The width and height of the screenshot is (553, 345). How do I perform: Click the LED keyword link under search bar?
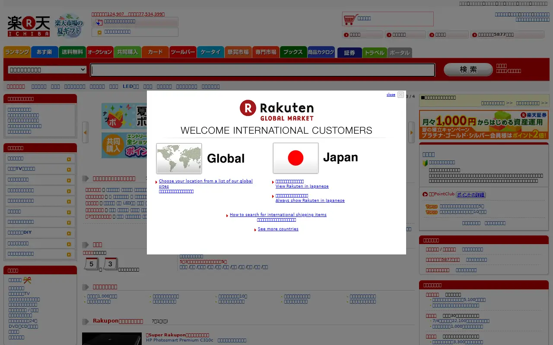pos(130,87)
